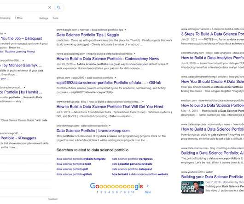The height and width of the screenshot is (204, 244).
Task: Select related search data science portfolio dataquest
Action: click(x=132, y=169)
